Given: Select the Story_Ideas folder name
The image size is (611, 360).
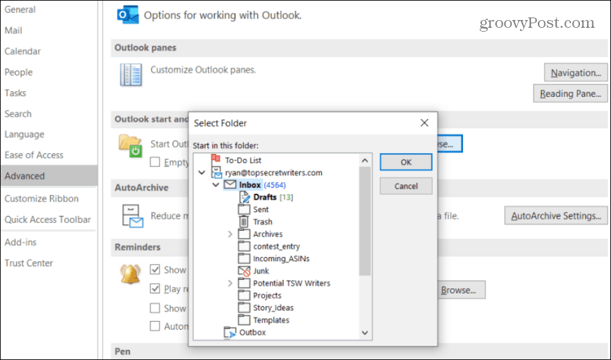Looking at the screenshot, I should click(273, 308).
